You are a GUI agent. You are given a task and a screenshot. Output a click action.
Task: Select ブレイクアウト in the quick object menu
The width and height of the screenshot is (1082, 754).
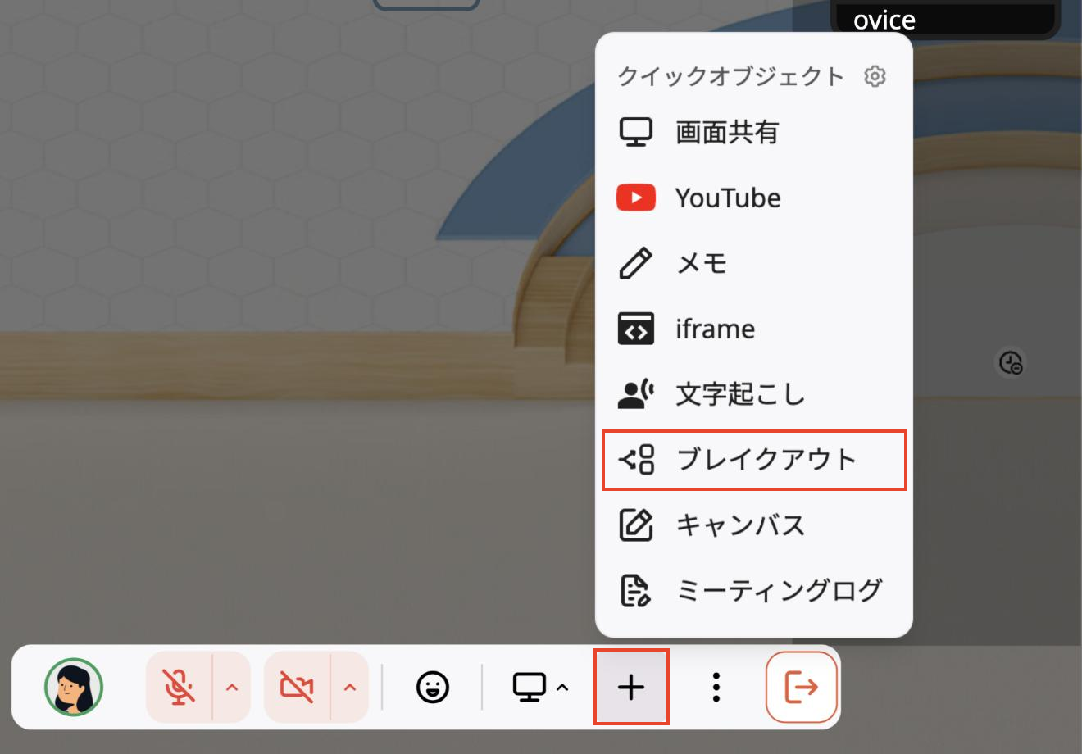coord(754,460)
